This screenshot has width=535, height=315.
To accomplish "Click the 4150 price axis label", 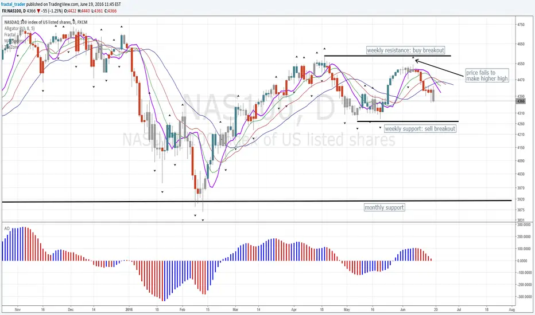I will [521, 148].
